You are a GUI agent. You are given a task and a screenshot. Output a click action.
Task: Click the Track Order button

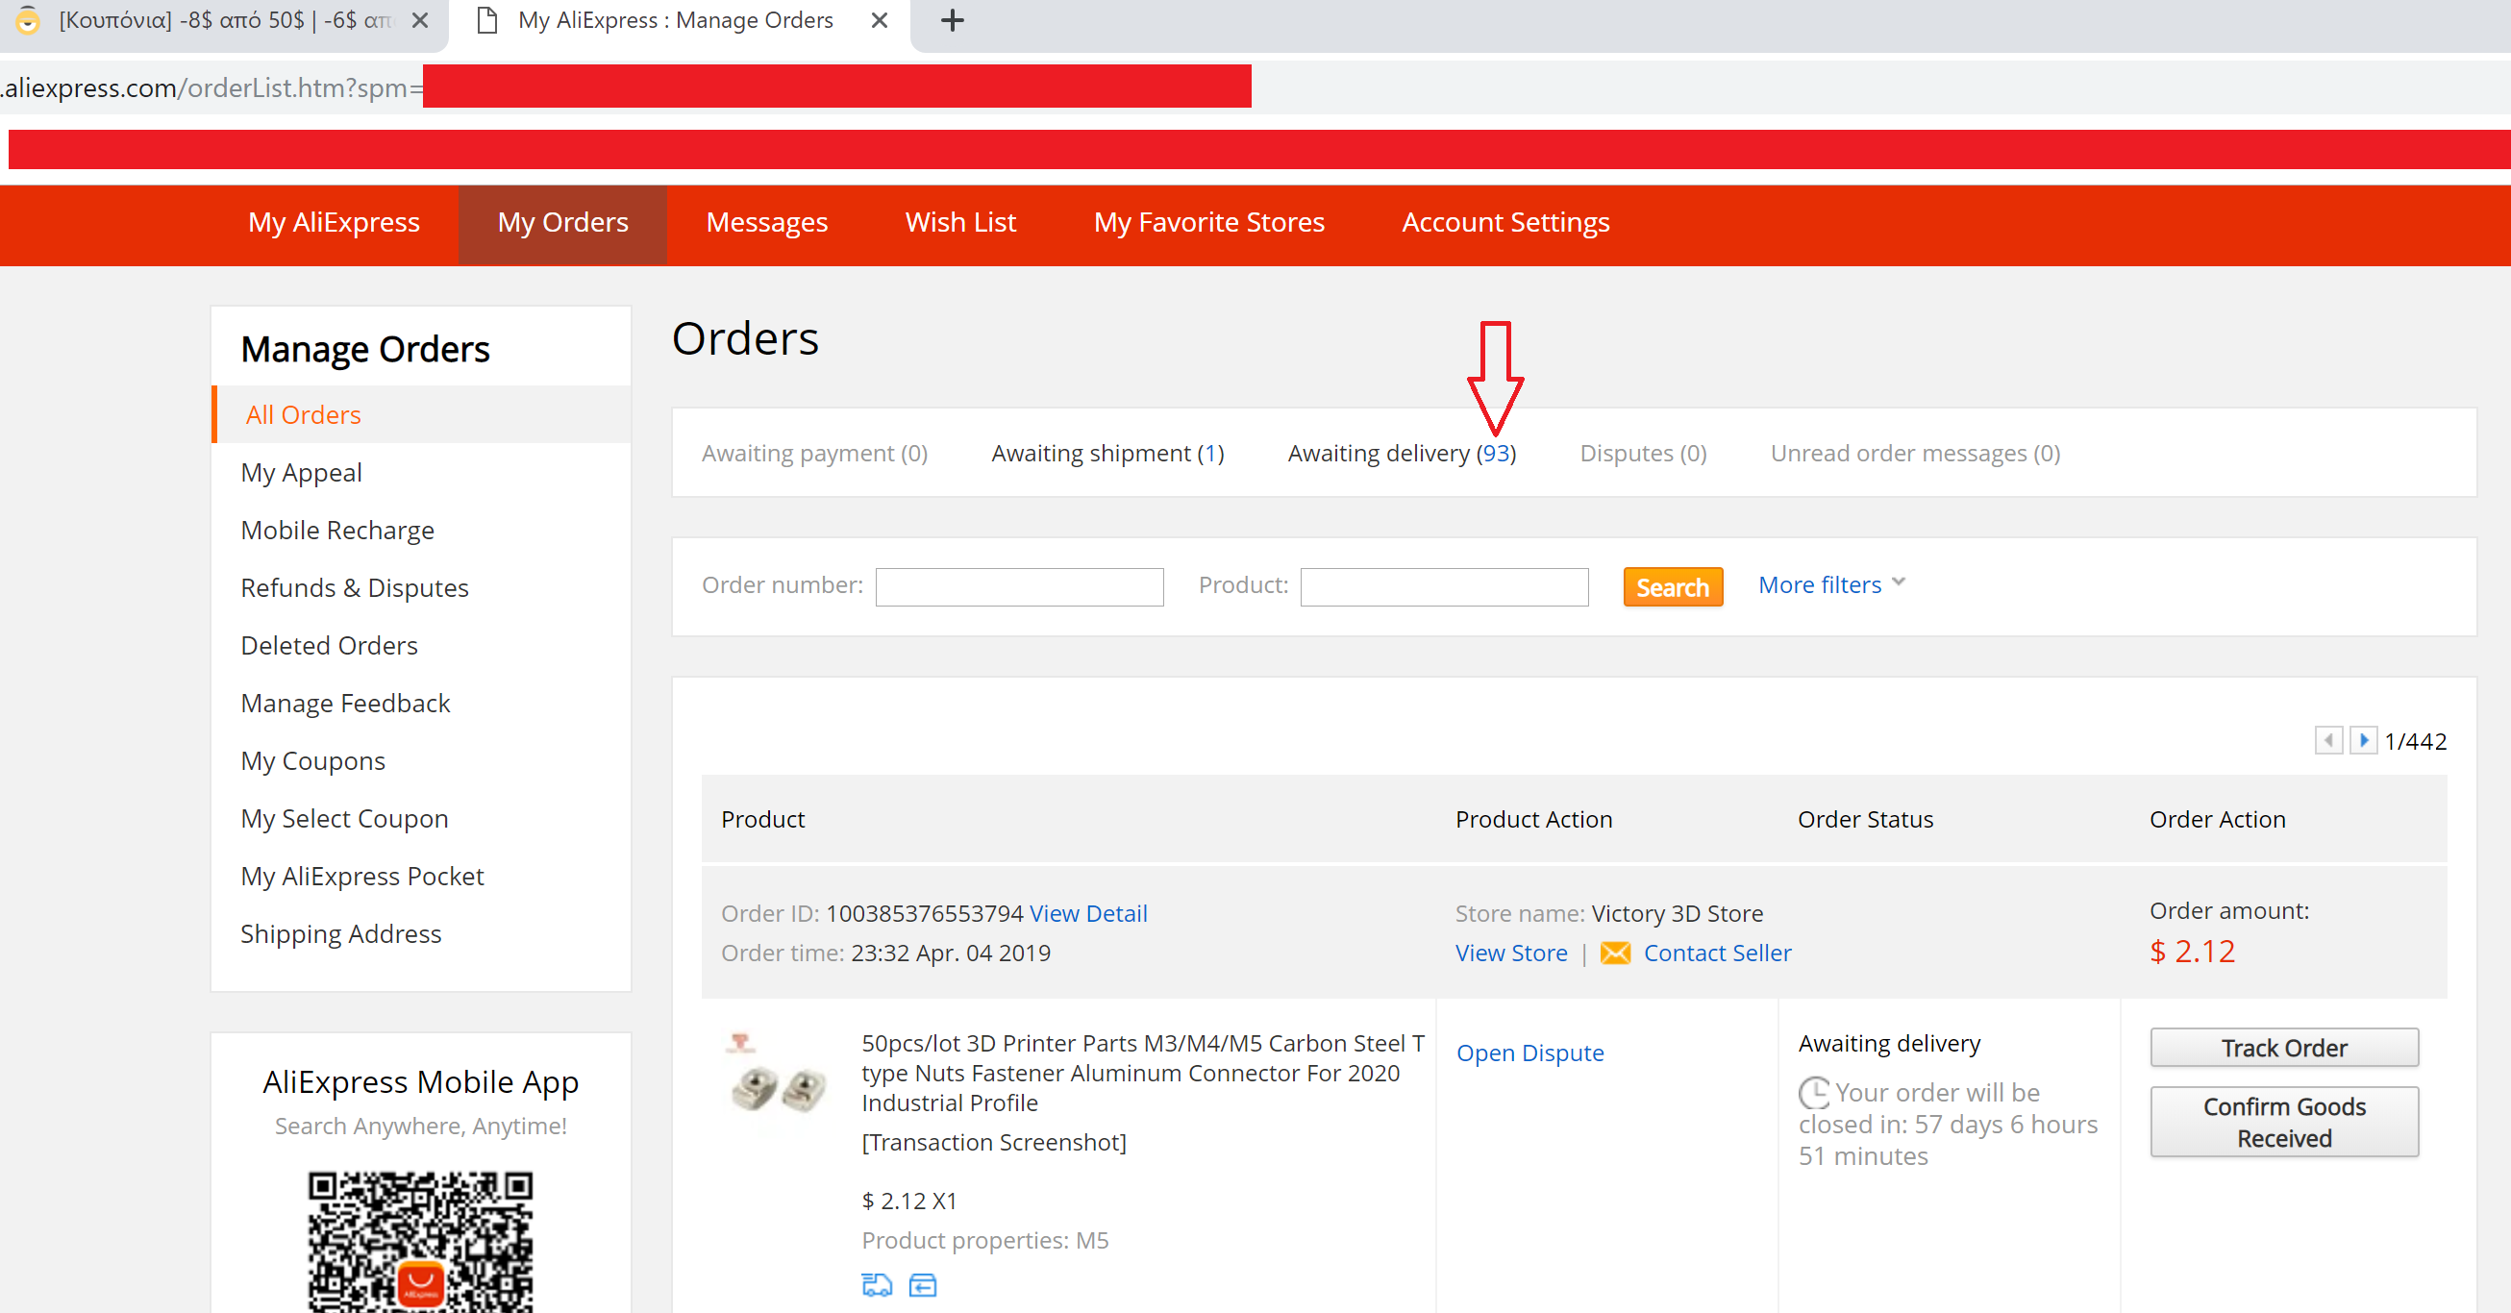pos(2284,1048)
